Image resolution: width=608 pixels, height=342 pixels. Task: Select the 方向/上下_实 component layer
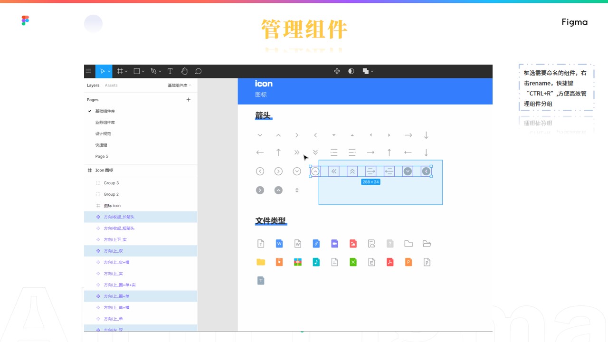(x=115, y=240)
